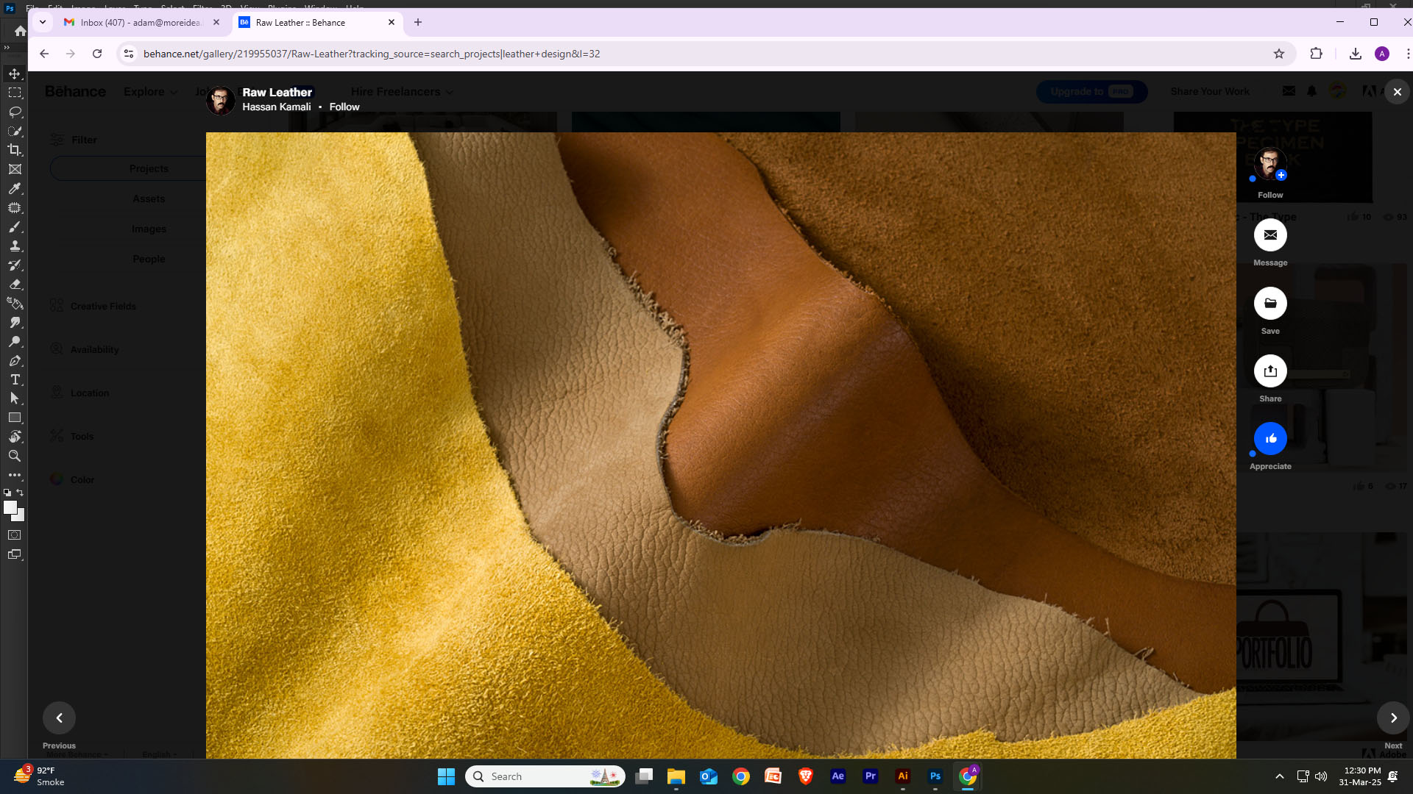This screenshot has height=794, width=1413.
Task: Send a message via envelope icon
Action: tap(1270, 235)
